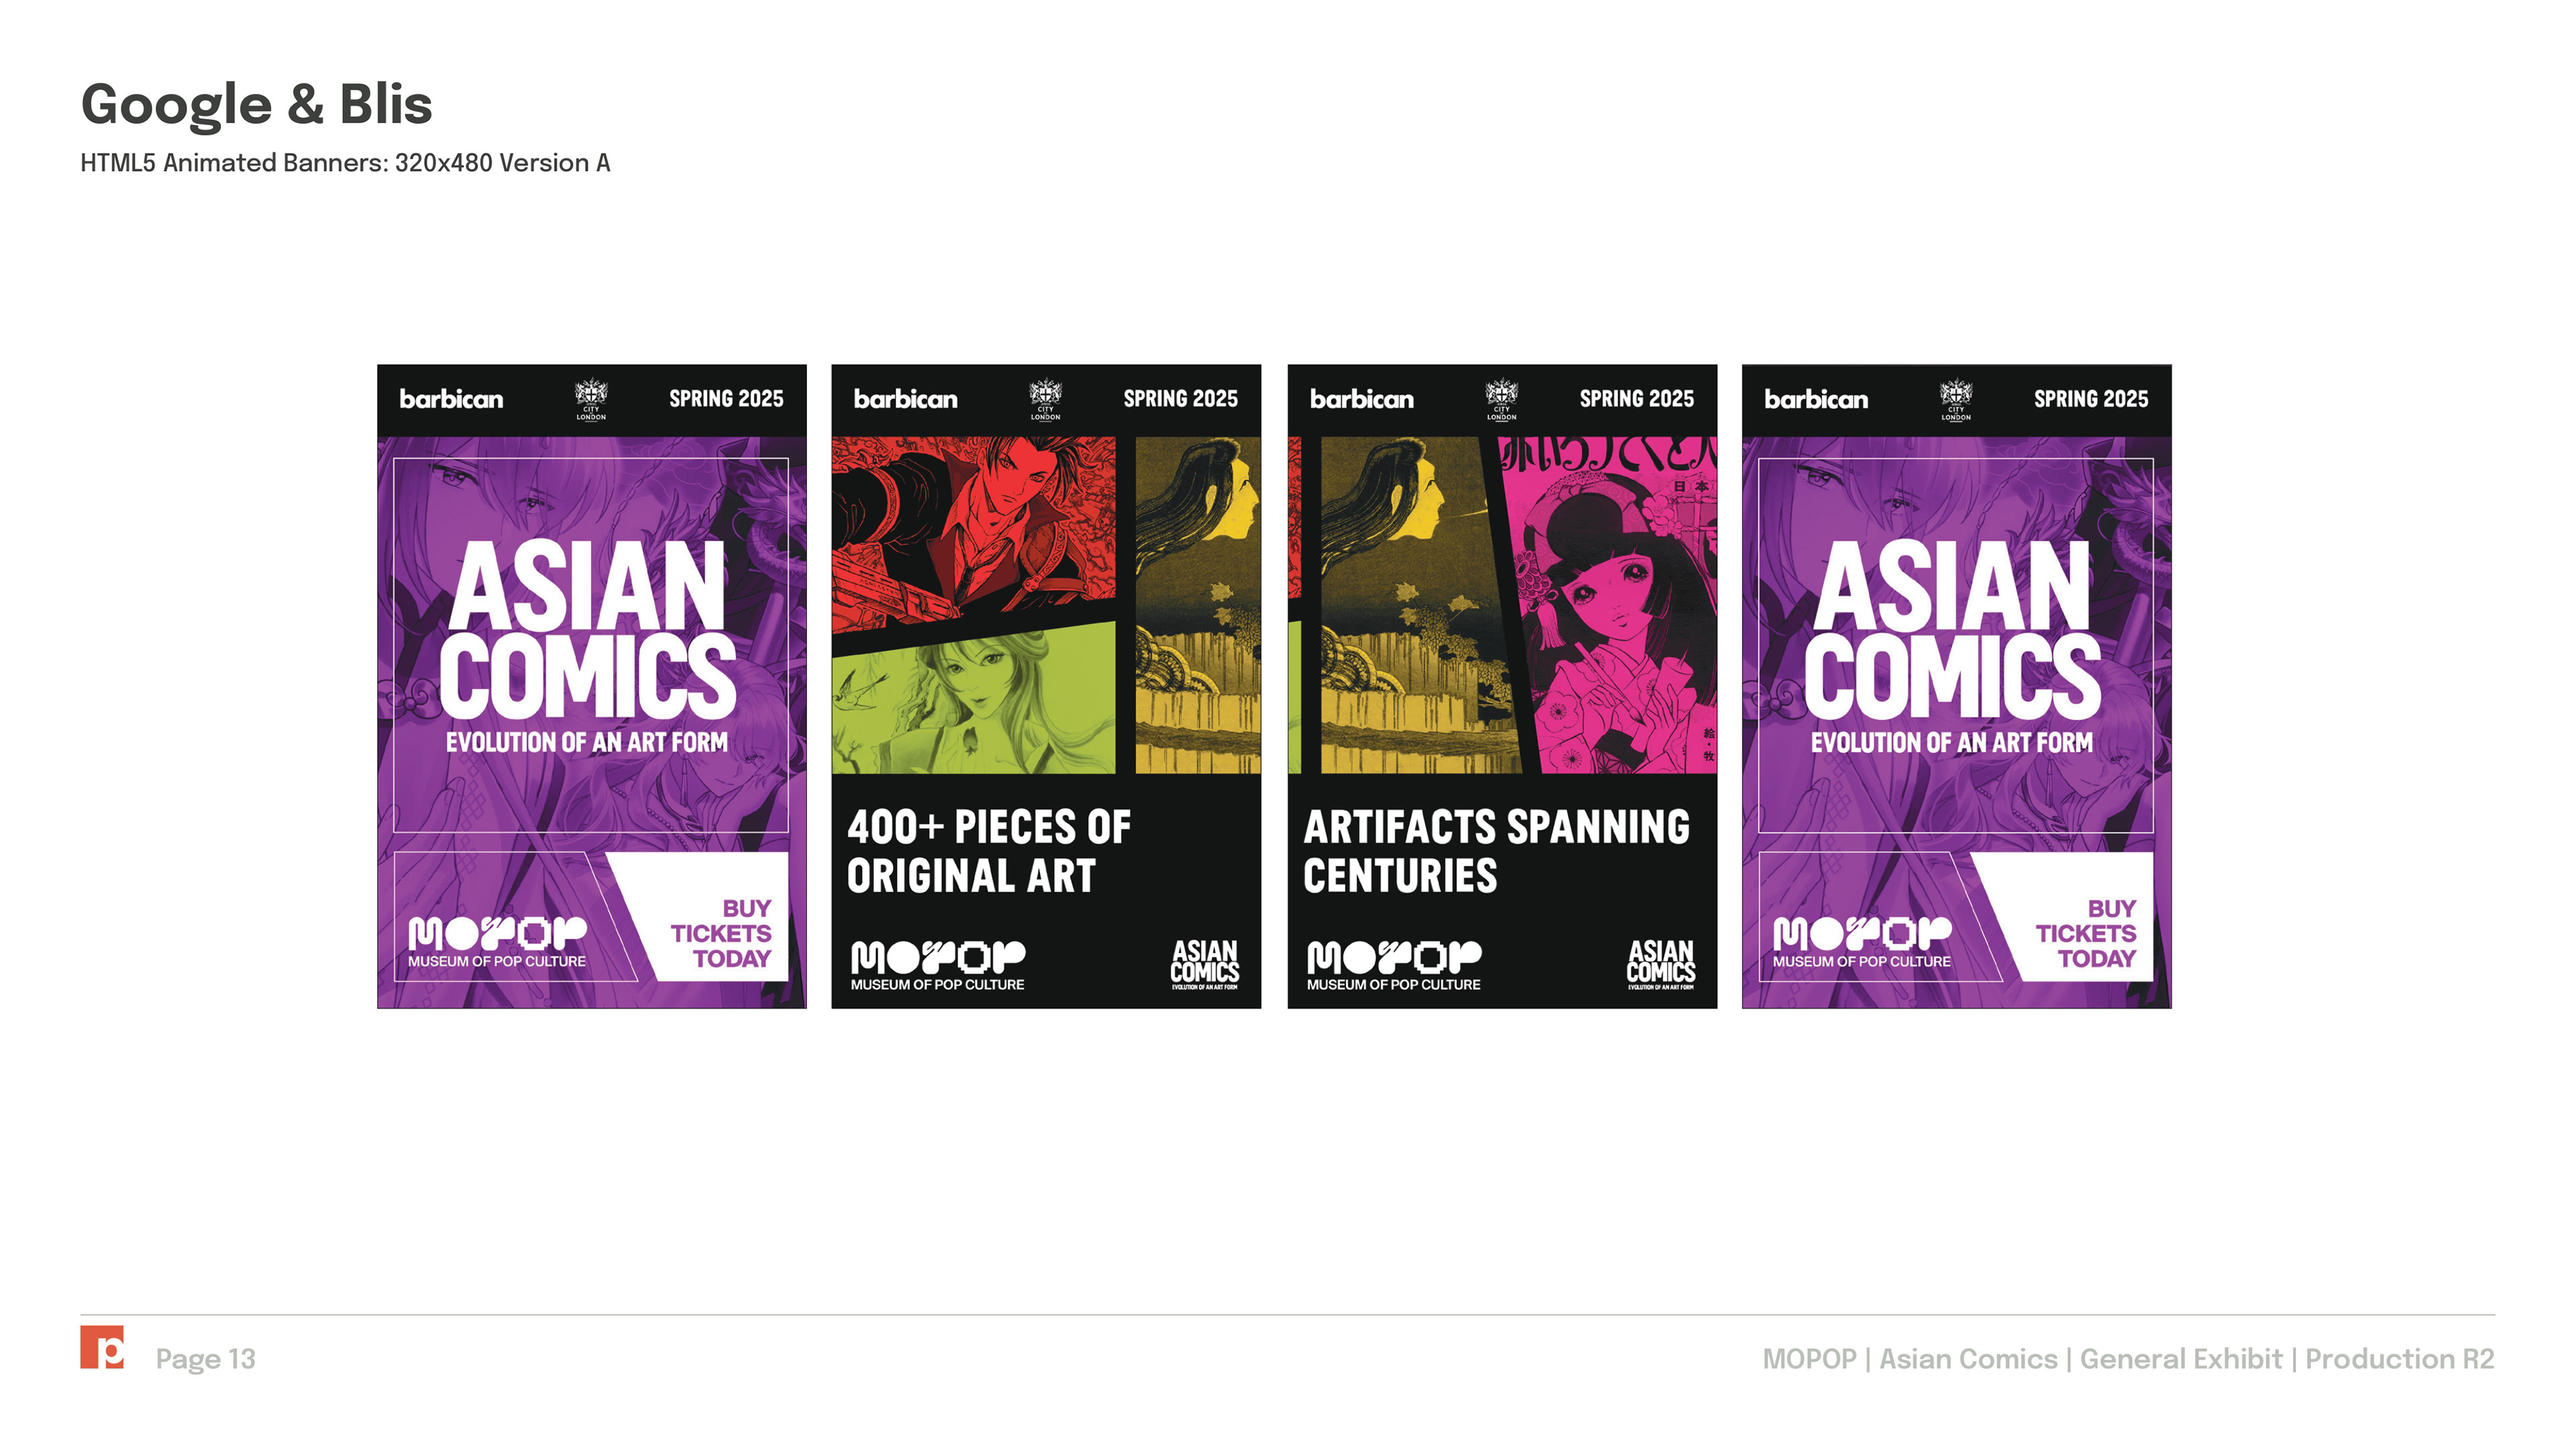The width and height of the screenshot is (2576, 1449).
Task: Click '400+ Pieces of Original Art' headline
Action: [989, 851]
